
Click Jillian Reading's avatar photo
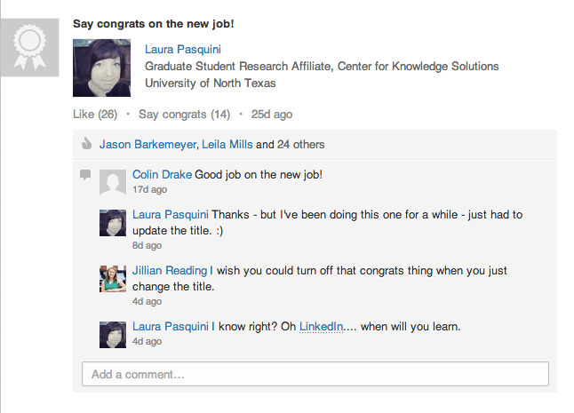click(x=113, y=279)
